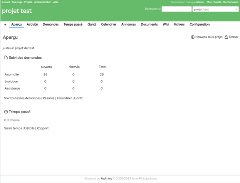Image resolution: width=240 pixels, height=183 pixels.
Task: Click the Nouveau sous-projet plus icon
Action: (192, 37)
